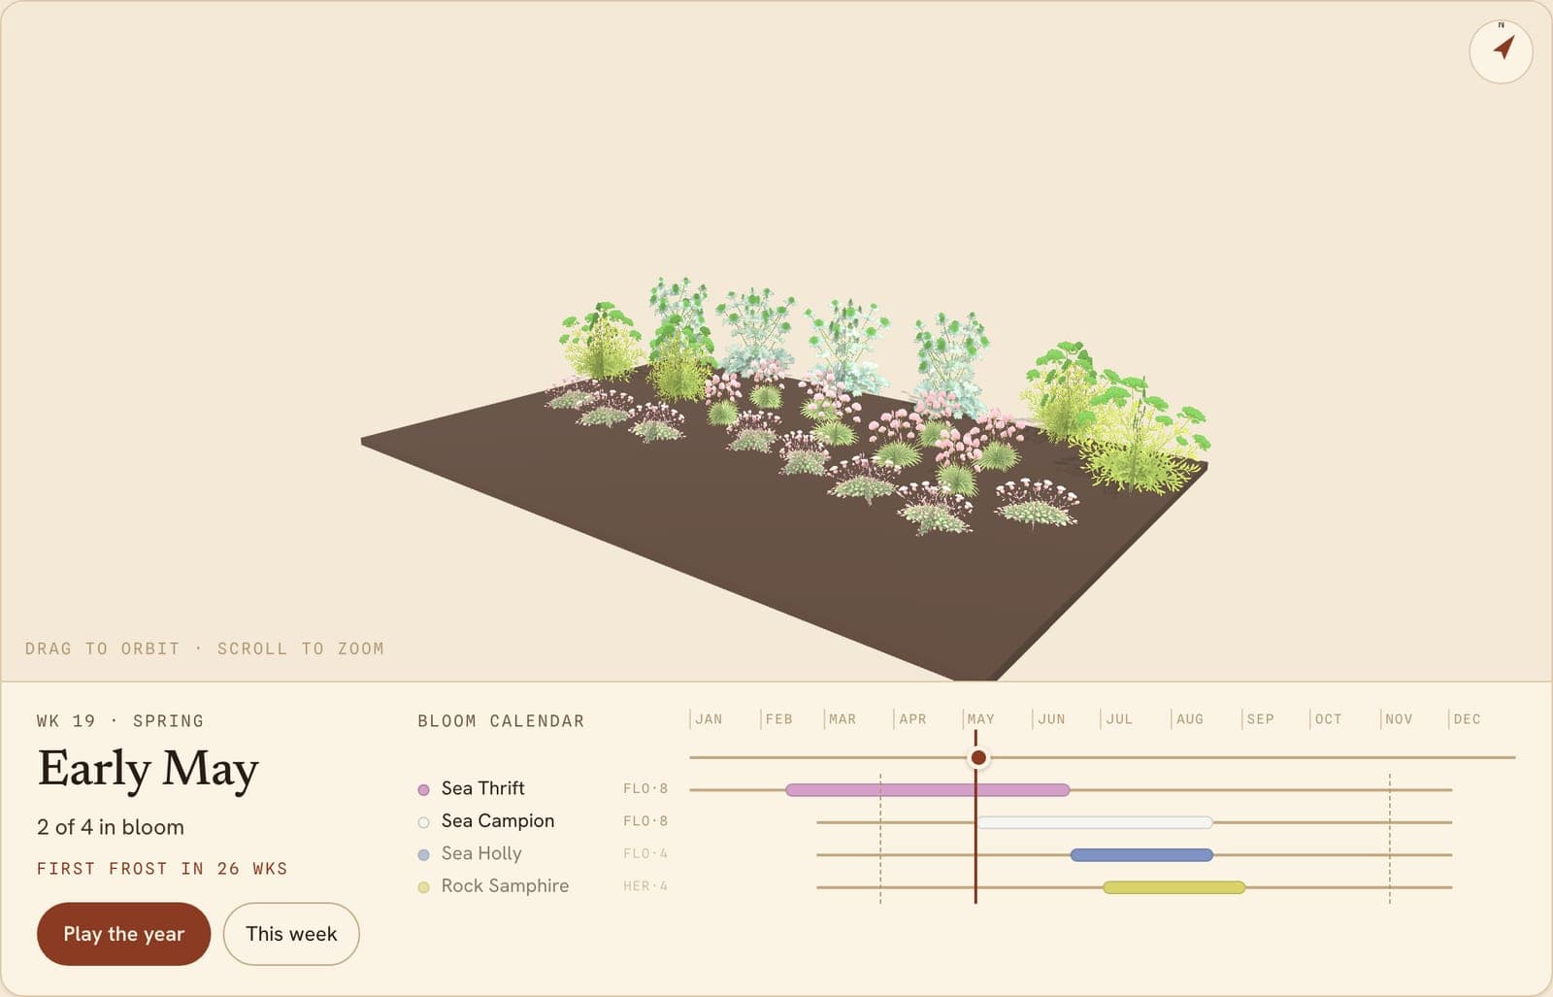Start the Play the year animation
This screenshot has height=997, width=1553.
(123, 934)
